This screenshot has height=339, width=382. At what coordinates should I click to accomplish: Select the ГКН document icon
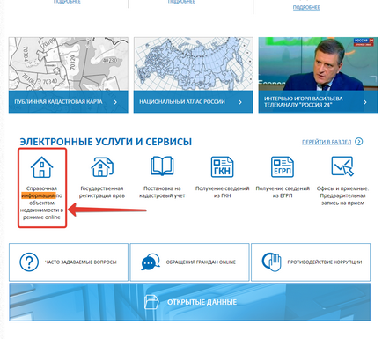click(222, 166)
